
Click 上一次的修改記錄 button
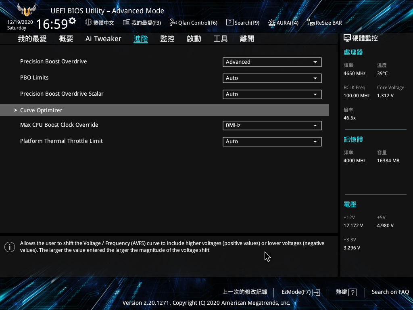click(245, 292)
